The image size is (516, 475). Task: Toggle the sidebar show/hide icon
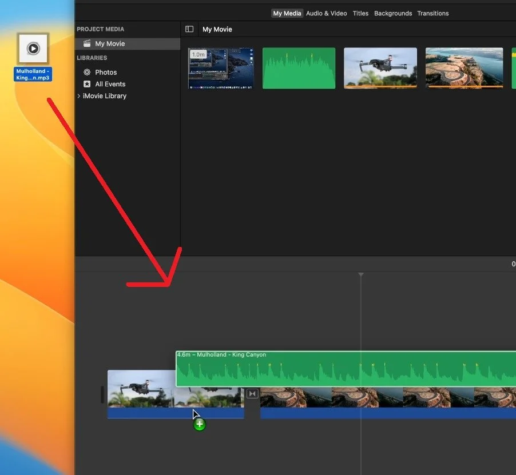[x=189, y=29]
